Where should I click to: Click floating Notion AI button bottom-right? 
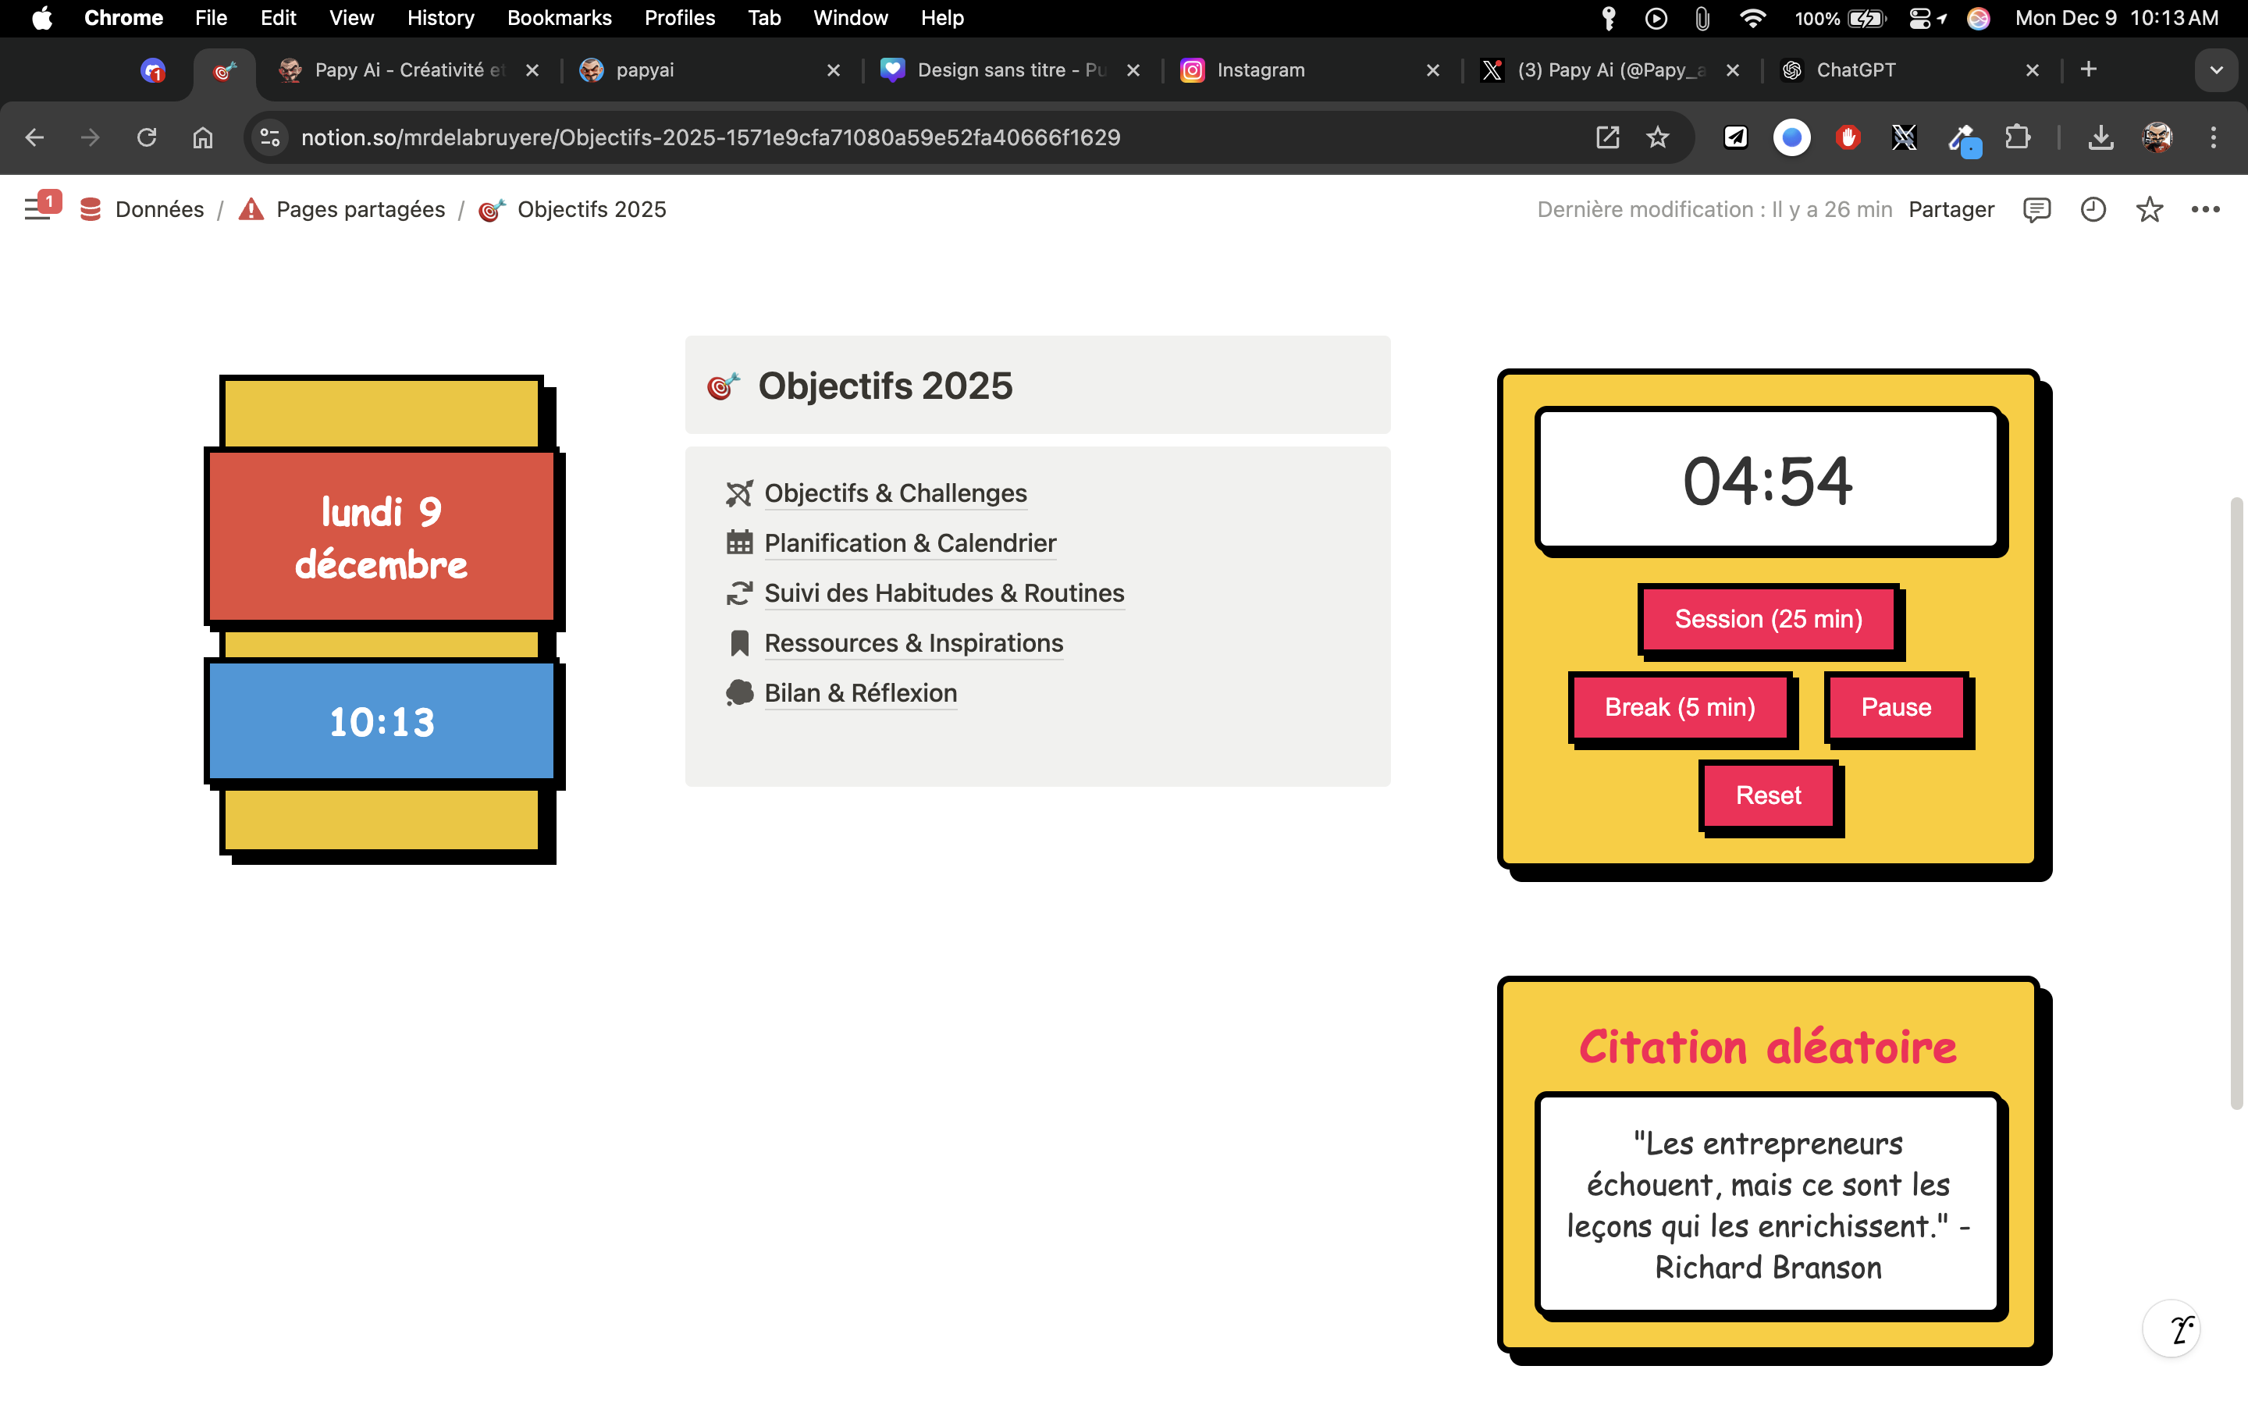pyautogui.click(x=2171, y=1329)
